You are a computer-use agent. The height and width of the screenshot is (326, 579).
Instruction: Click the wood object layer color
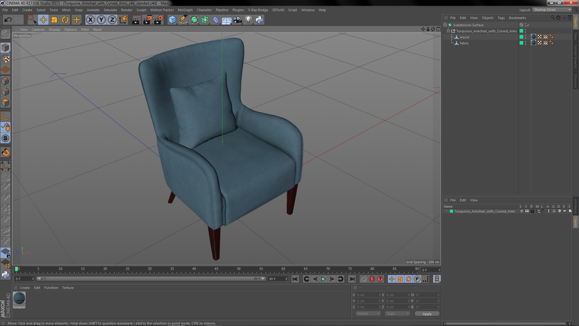521,37
